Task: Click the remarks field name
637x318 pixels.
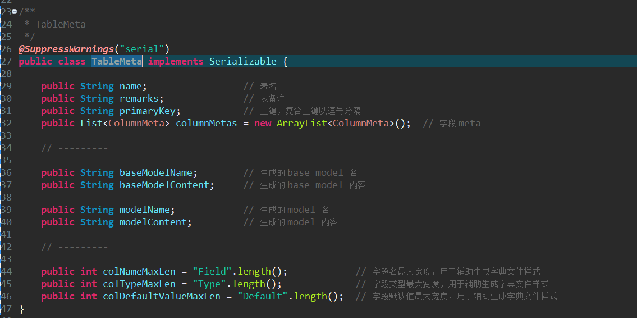Action: [139, 98]
